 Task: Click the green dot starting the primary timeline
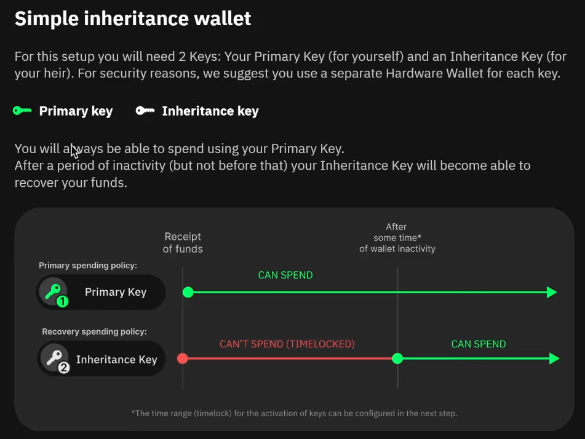pyautogui.click(x=188, y=292)
